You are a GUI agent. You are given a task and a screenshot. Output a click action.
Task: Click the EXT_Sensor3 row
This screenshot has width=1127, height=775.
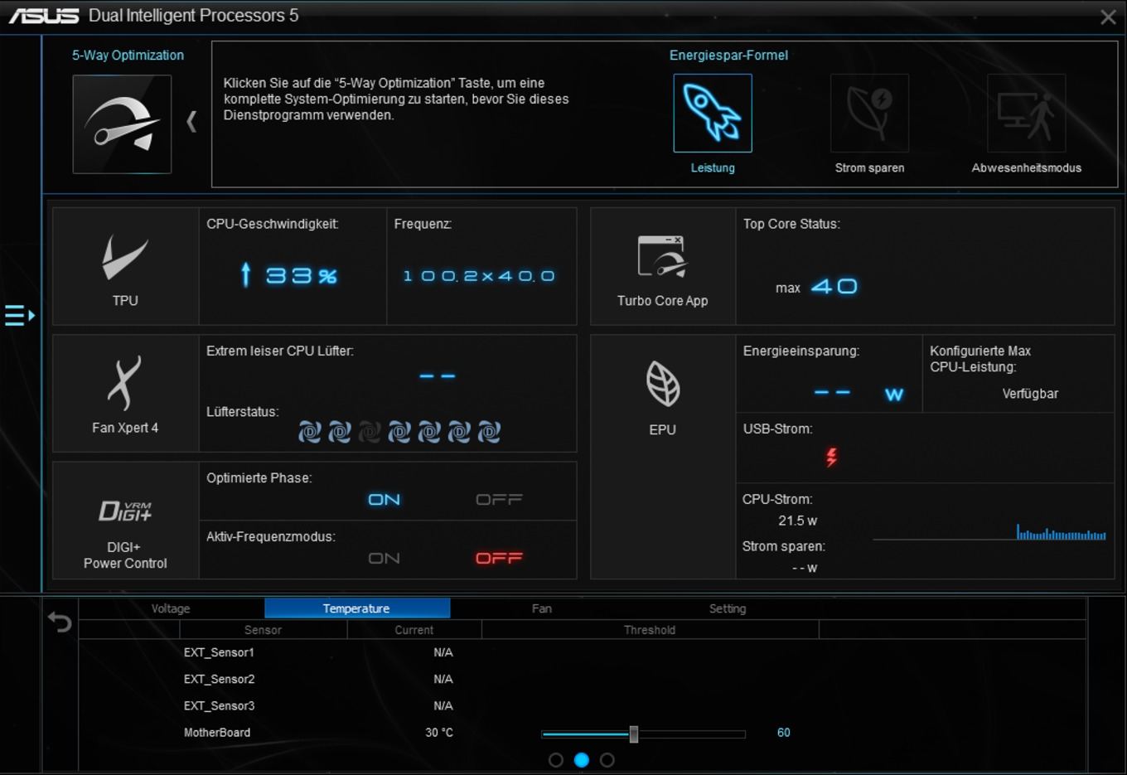click(582, 705)
